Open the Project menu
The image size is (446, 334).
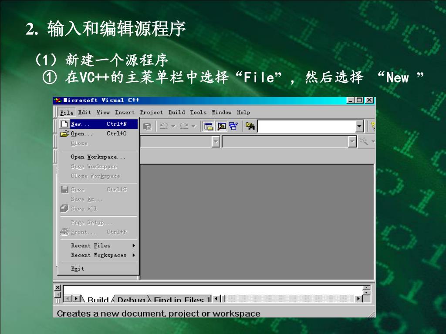click(151, 113)
